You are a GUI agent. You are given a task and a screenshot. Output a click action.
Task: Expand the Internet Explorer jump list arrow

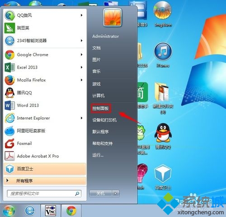pos(81,118)
